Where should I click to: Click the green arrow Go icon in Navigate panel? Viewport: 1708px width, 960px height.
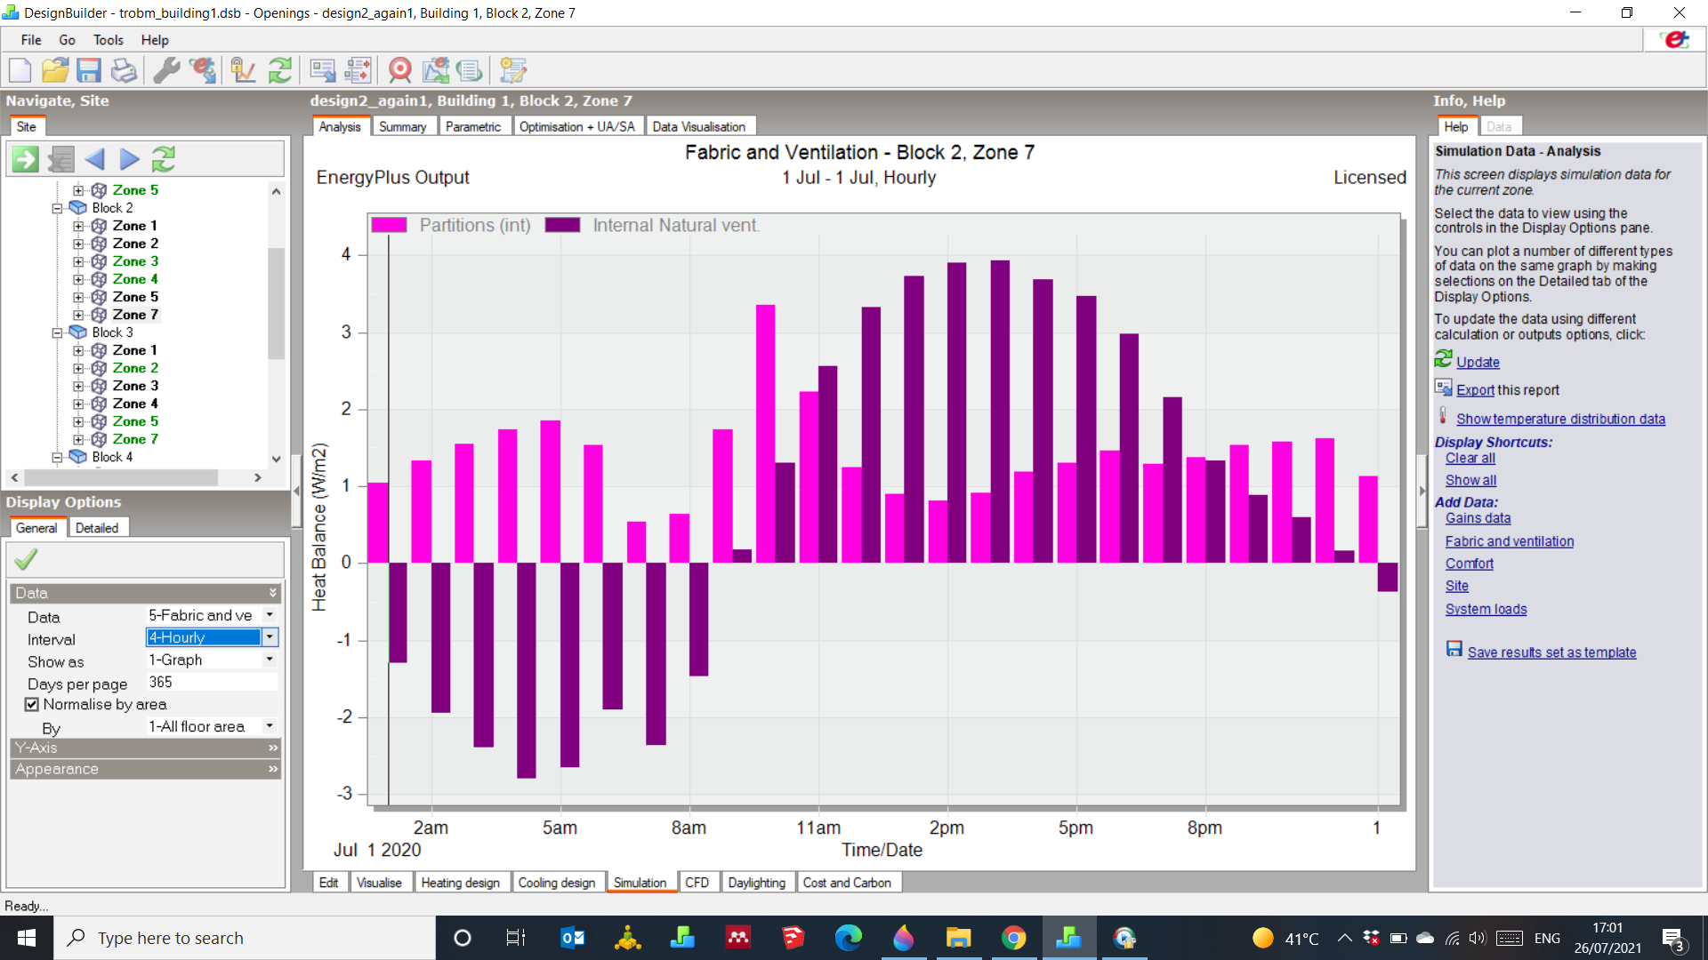[x=26, y=159]
